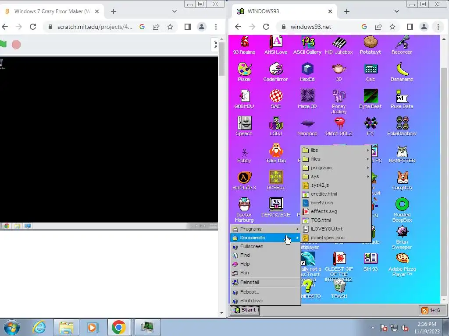Open the SIM 93 book icon
Screen dimensions: 449x336
coord(370,262)
